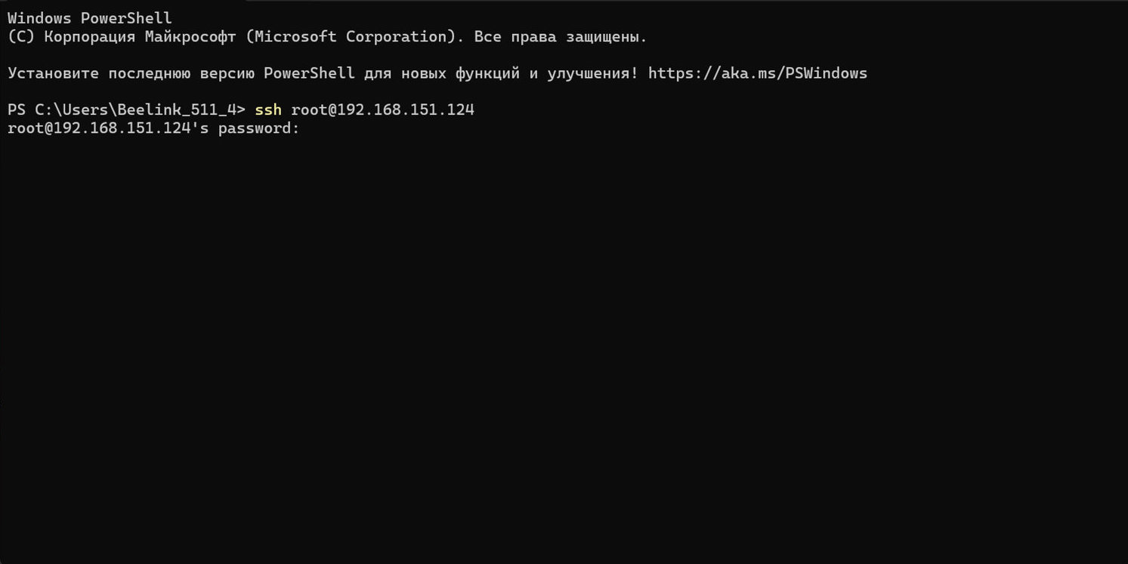Open the https://aka.ms/PSWindows link
The height and width of the screenshot is (564, 1128).
(757, 73)
